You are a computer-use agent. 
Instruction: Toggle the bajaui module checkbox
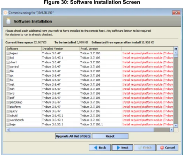tap(8, 54)
